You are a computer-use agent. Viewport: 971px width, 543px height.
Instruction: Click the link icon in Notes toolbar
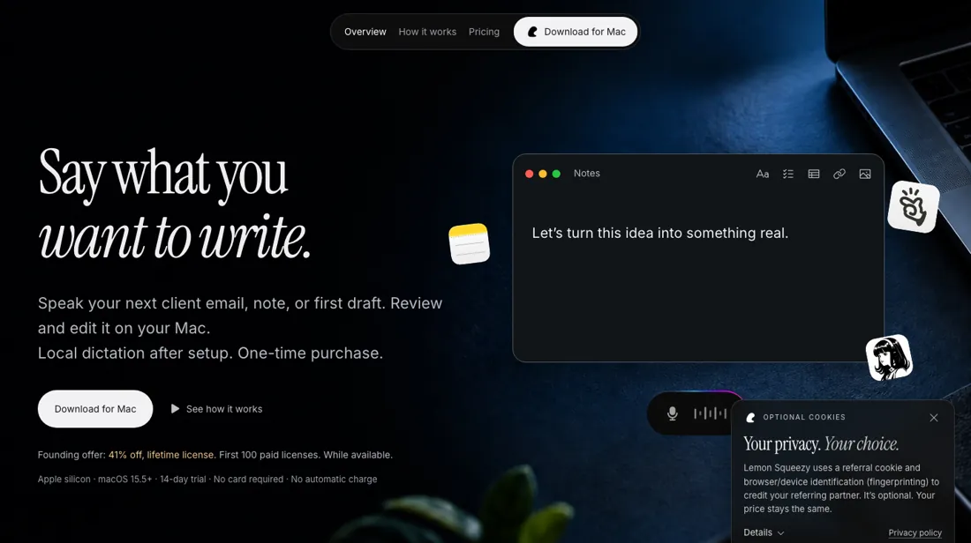pos(839,174)
